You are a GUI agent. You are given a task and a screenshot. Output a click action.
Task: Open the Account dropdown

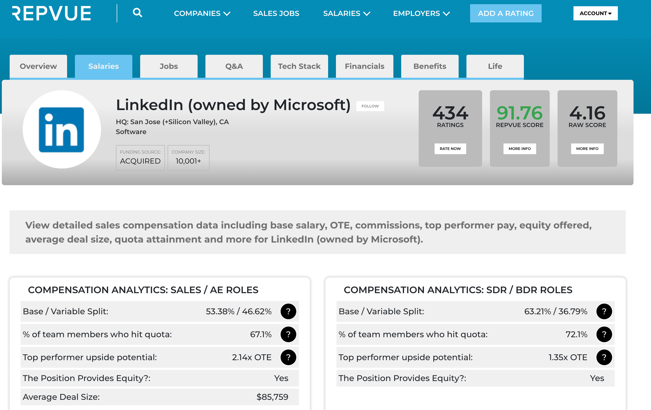tap(595, 13)
